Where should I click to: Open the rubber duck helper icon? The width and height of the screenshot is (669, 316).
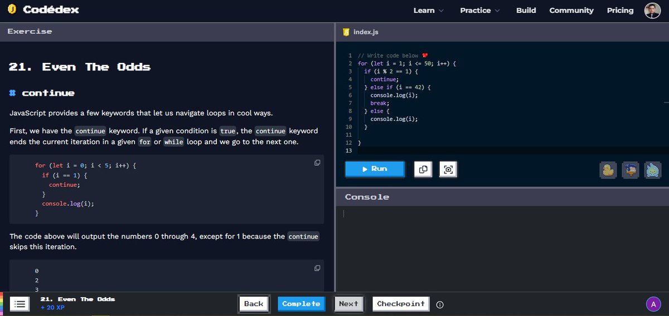click(608, 170)
